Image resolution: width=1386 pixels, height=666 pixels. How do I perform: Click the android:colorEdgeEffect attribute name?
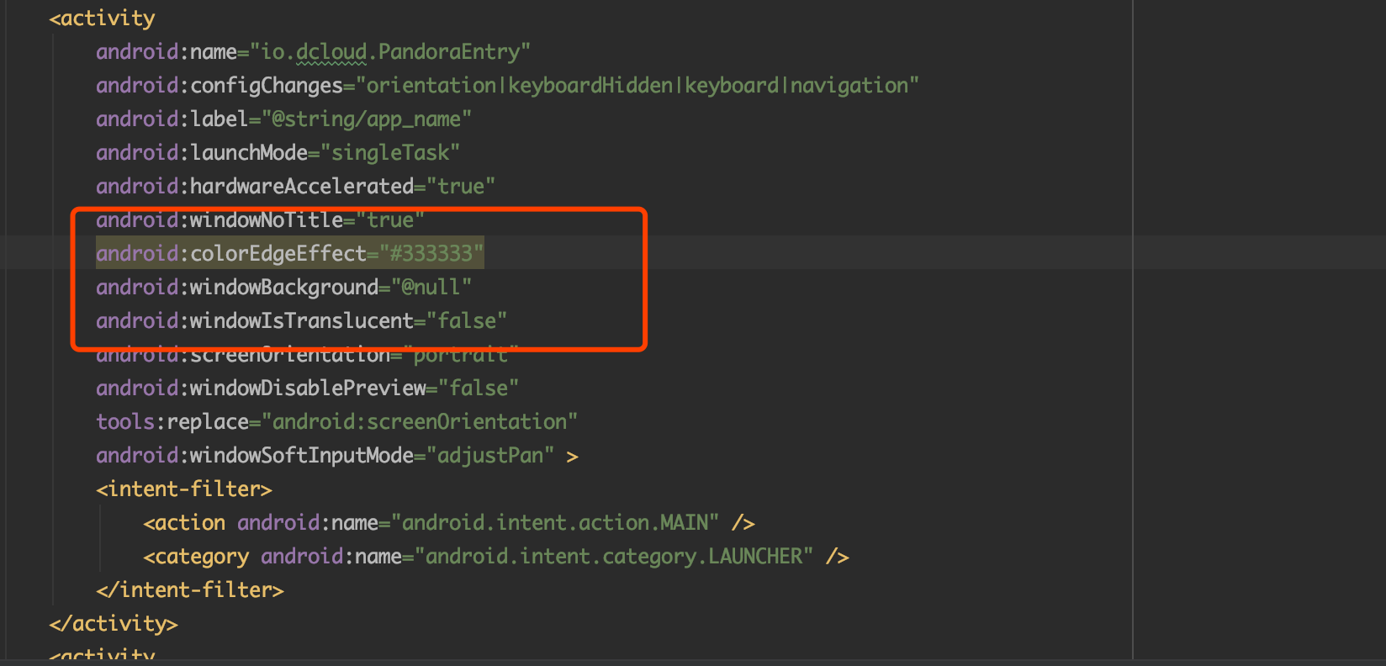click(x=231, y=254)
